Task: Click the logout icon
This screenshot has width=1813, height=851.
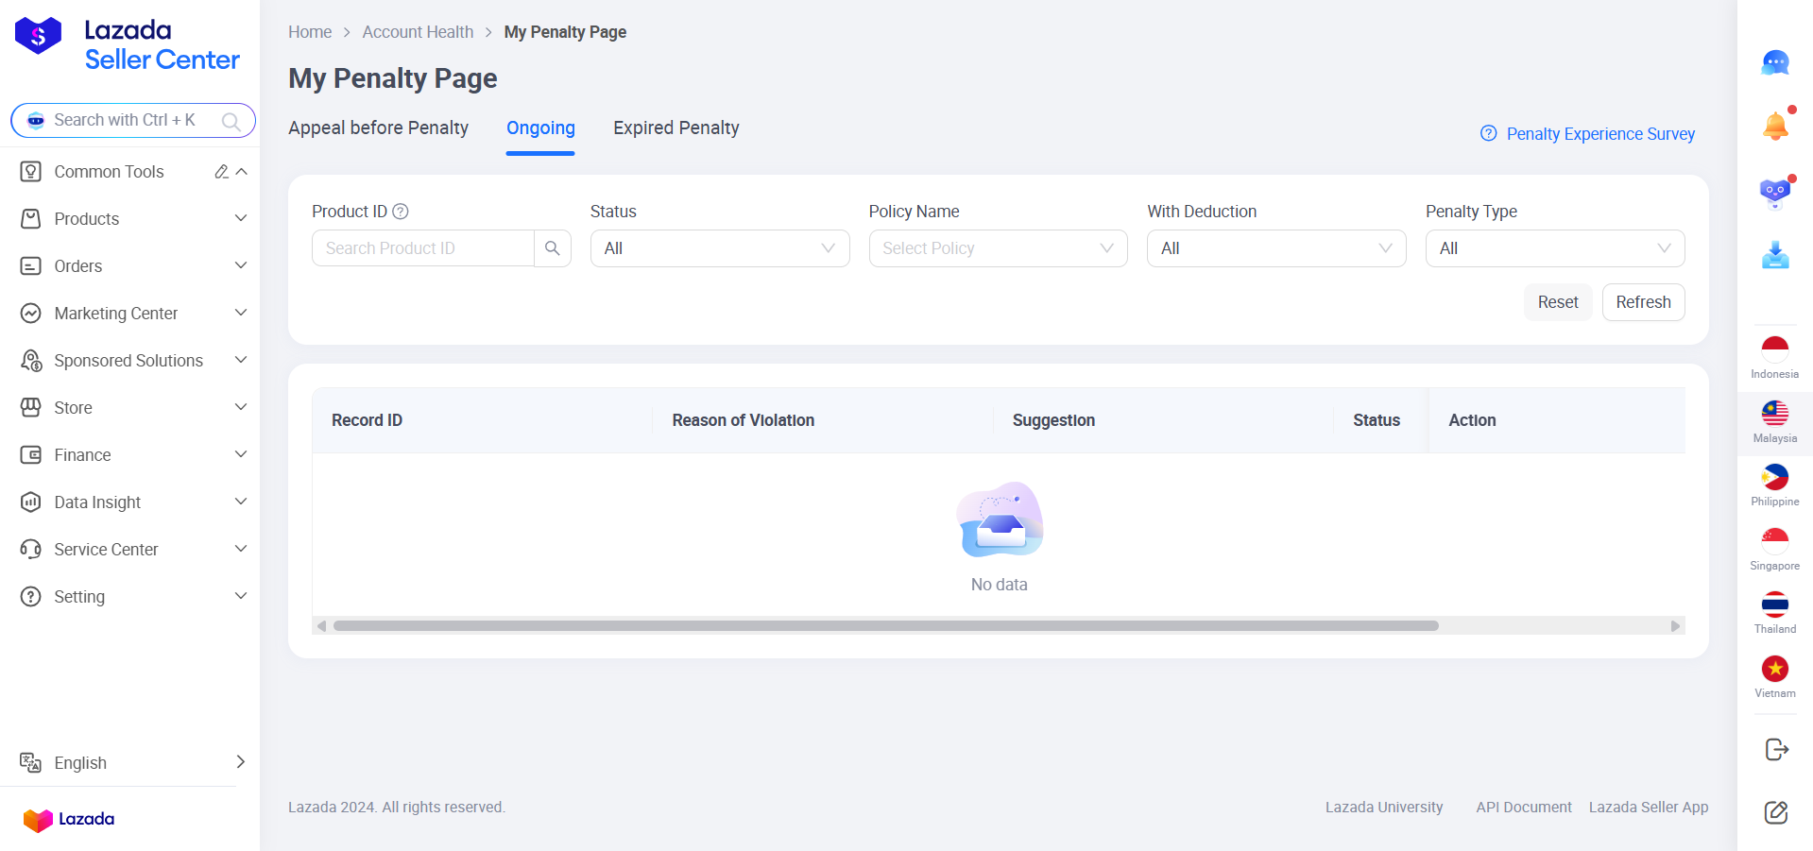Action: (1775, 749)
